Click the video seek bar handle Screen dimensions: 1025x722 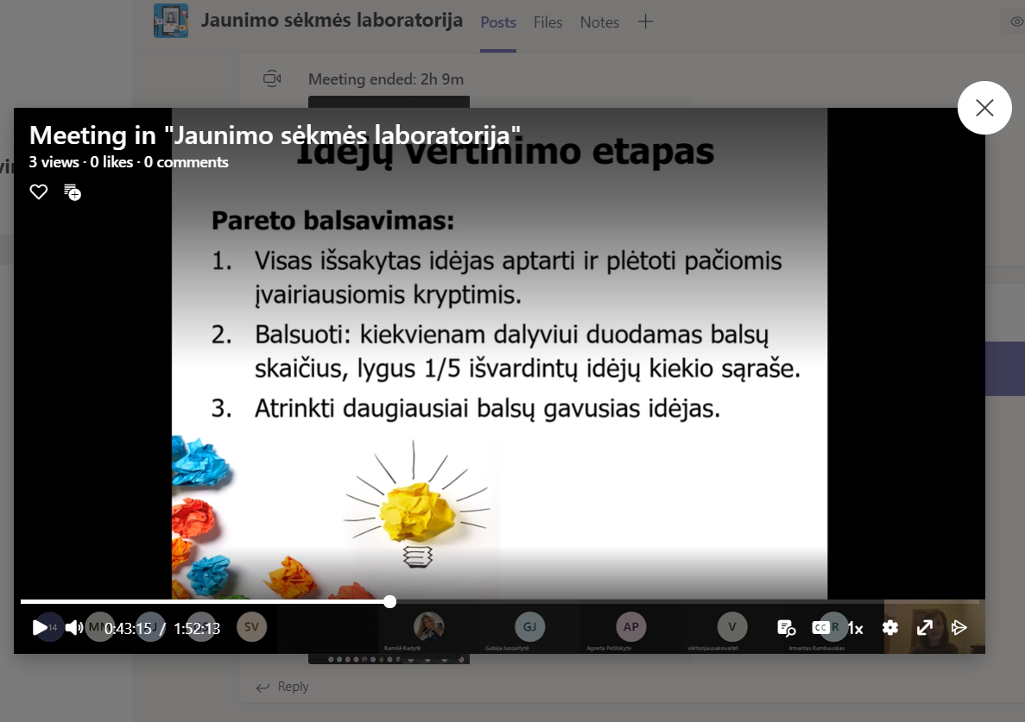pyautogui.click(x=389, y=601)
